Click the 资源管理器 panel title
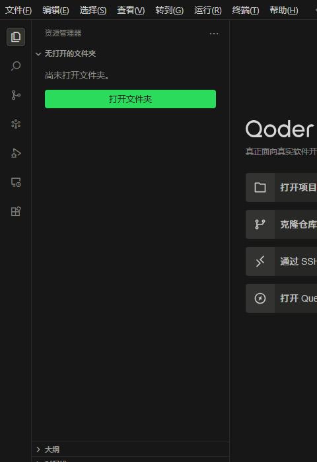Viewport: 317px width, 462px height. (63, 33)
